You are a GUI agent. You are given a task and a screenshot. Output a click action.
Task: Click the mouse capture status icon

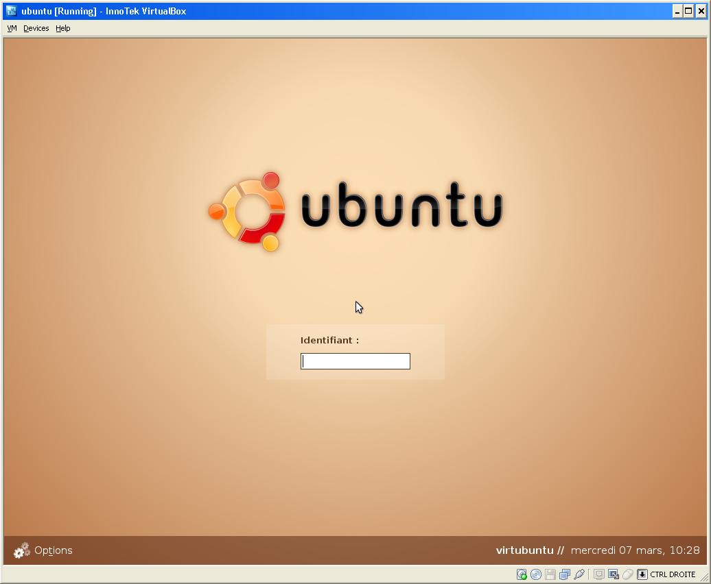click(x=627, y=574)
